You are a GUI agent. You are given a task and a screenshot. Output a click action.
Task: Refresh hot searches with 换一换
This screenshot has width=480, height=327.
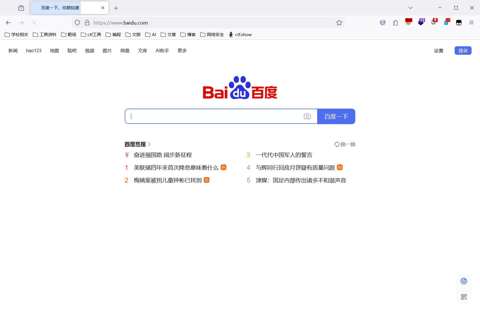[x=345, y=144]
